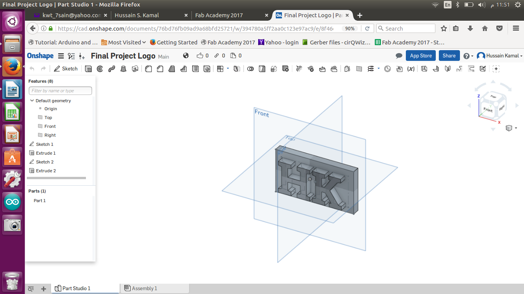
Task: Open the Gerber files bookmark
Action: (336, 42)
